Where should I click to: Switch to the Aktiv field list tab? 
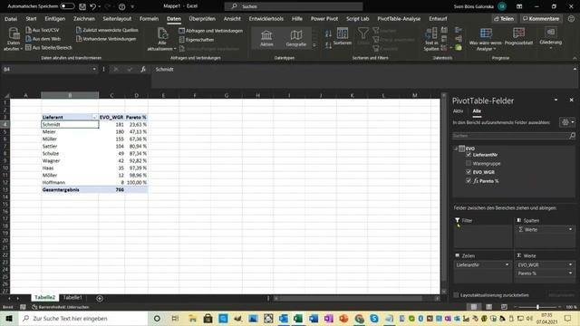pos(458,110)
